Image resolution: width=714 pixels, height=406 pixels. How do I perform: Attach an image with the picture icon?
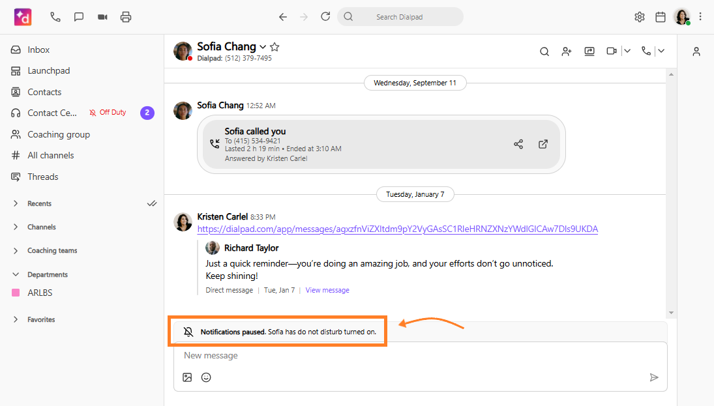tap(187, 377)
